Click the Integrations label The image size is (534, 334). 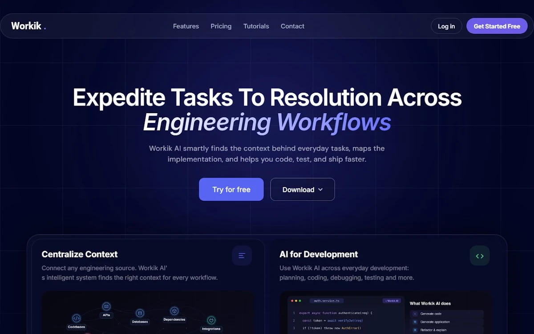pos(211,329)
